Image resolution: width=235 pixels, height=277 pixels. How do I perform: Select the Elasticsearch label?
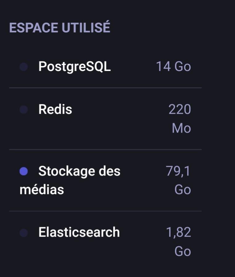pyautogui.click(x=79, y=232)
